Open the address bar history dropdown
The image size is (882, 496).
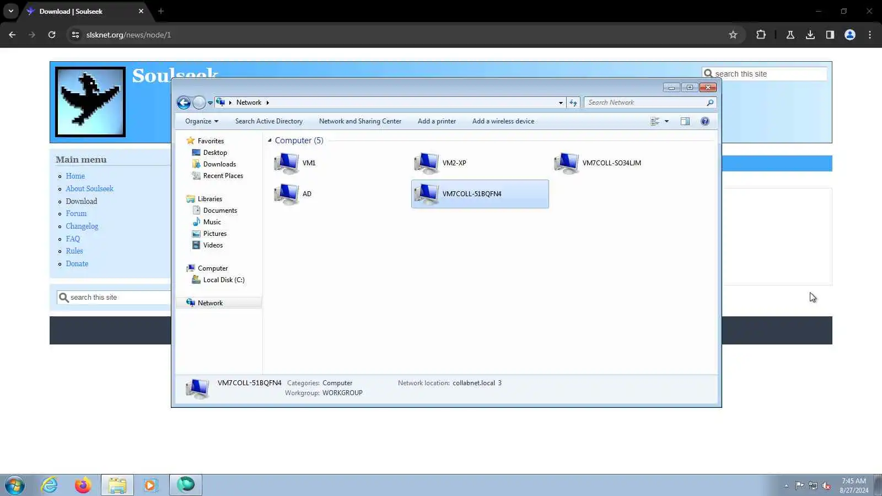[561, 103]
